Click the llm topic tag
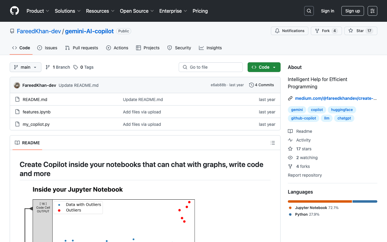Viewport: 387px width, 242px height. pos(327,118)
